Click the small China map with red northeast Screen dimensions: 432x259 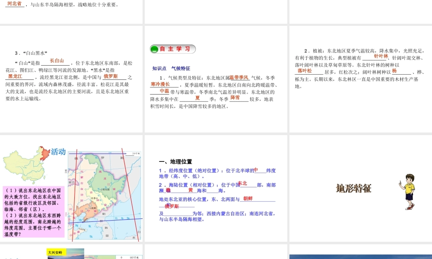point(26,165)
